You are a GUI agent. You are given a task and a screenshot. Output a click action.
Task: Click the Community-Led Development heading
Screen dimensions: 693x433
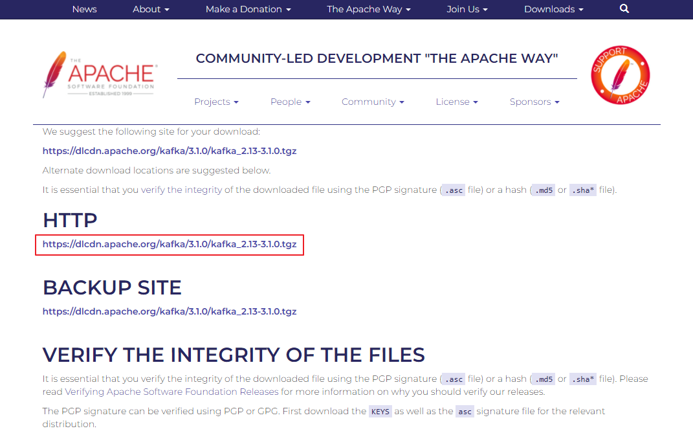pos(377,58)
